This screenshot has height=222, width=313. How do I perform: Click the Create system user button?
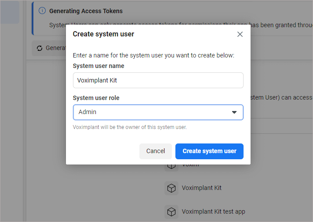[209, 151]
